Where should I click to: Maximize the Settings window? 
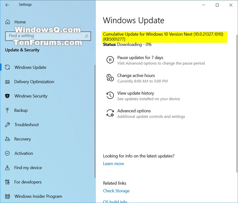[217, 5]
